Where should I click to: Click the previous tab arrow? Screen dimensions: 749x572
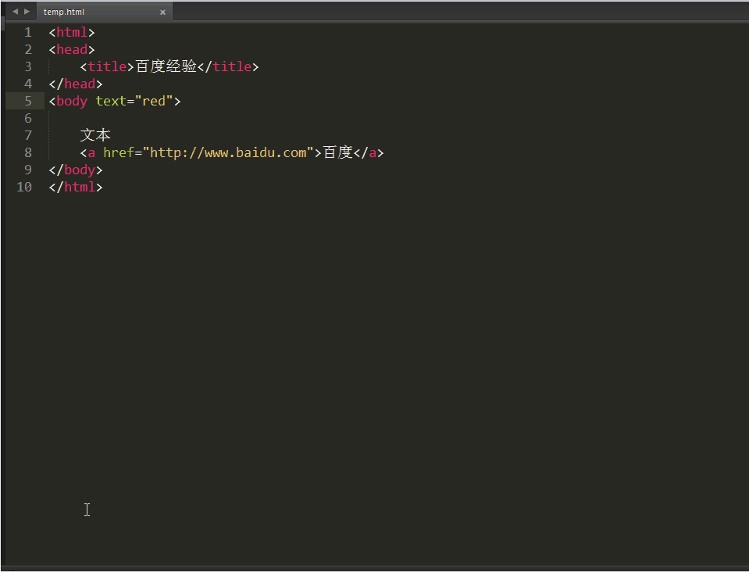pos(15,12)
